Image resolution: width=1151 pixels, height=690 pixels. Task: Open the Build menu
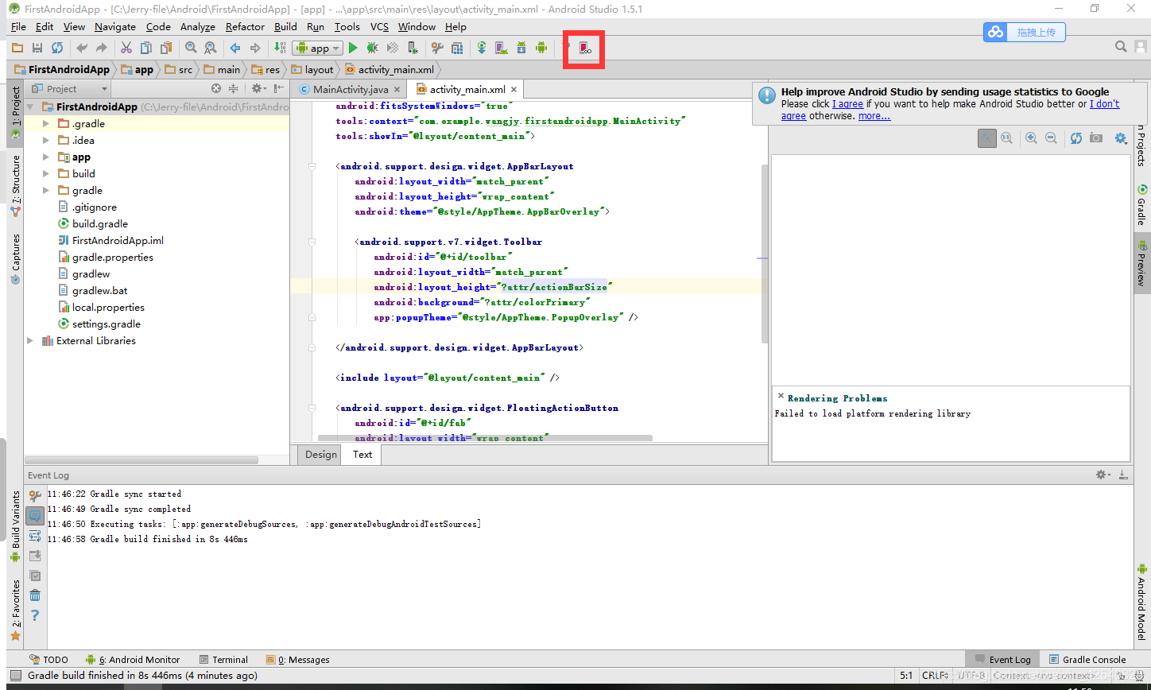point(285,26)
